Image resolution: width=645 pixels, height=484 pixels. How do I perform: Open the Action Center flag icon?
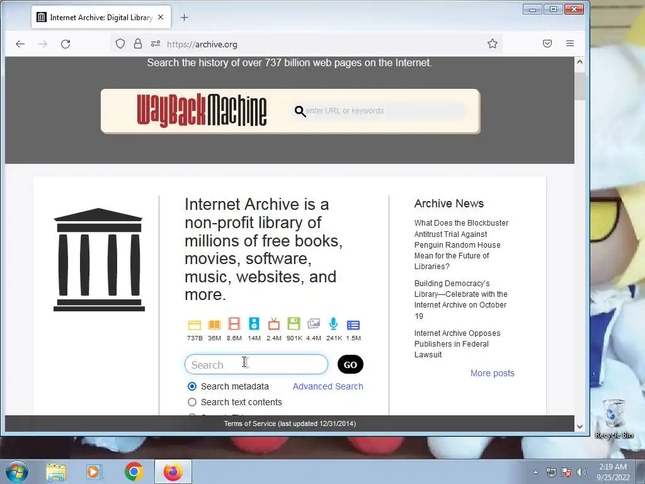(x=566, y=472)
